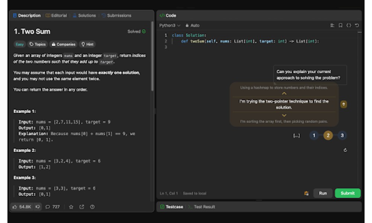Click the bookmark icon in code toolbar

pos(340,25)
